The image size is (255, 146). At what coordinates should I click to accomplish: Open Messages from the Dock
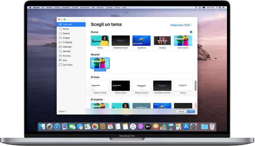click(x=80, y=127)
